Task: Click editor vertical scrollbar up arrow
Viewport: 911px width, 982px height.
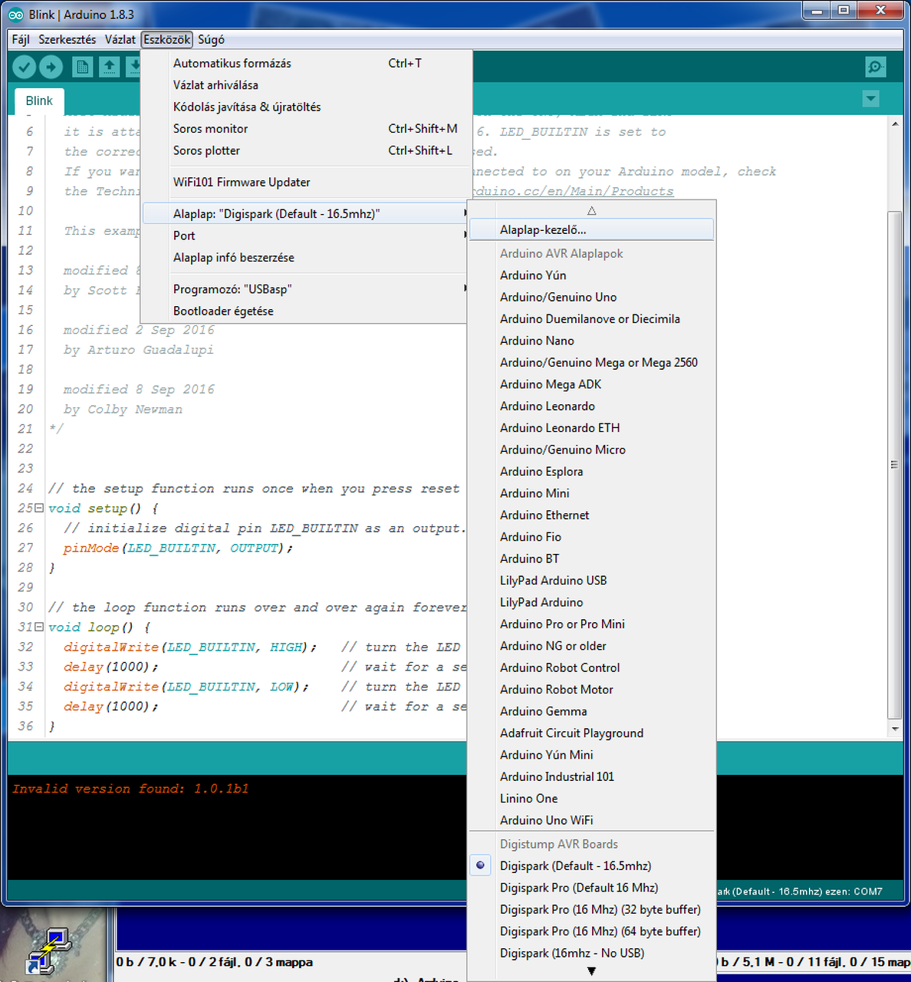Action: click(x=894, y=123)
